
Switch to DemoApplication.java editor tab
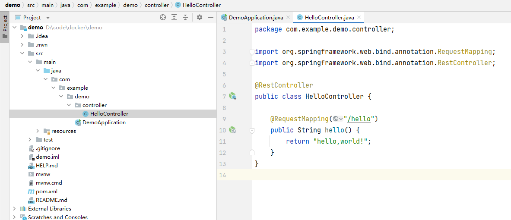[252, 18]
